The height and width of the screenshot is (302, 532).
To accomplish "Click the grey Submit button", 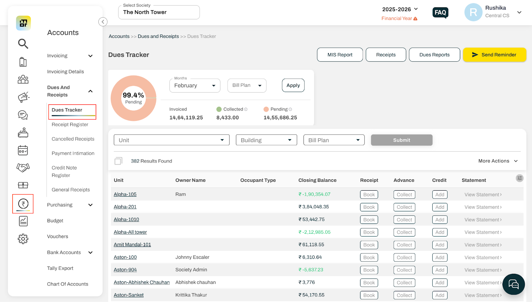I will coord(402,140).
